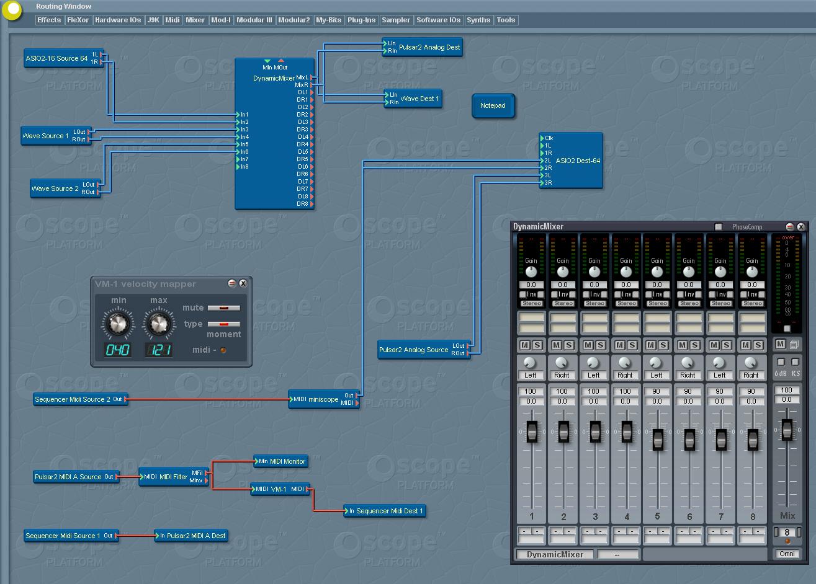Open the Sampler menu
816x584 pixels.
tap(396, 20)
